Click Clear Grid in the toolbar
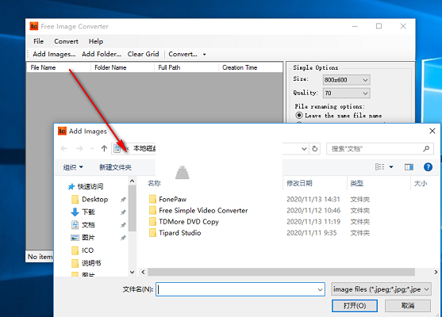 click(143, 54)
